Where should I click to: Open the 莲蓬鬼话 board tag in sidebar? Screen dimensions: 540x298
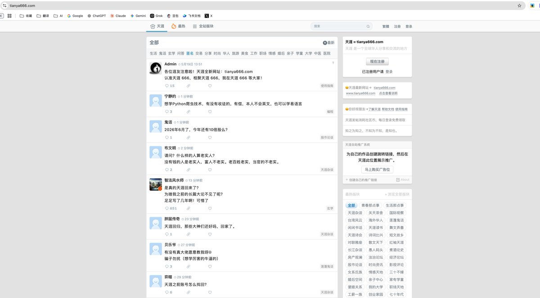pos(396,220)
